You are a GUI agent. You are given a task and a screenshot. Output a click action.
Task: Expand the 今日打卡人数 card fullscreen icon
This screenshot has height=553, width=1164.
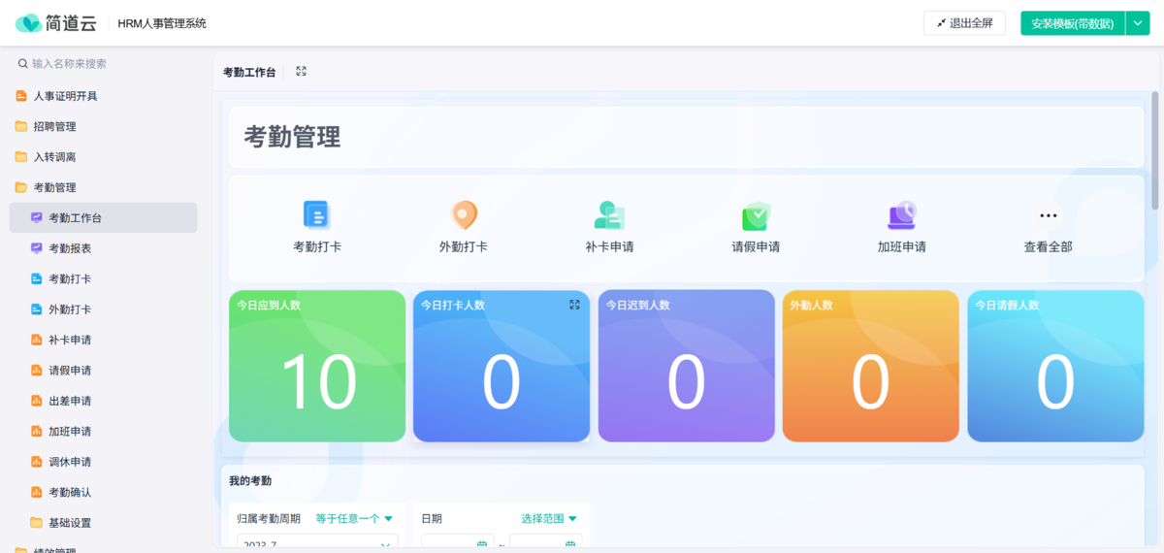[574, 305]
